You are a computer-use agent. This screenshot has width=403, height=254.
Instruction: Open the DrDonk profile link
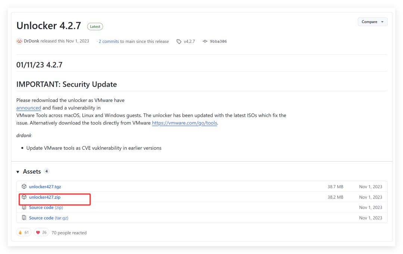click(31, 41)
